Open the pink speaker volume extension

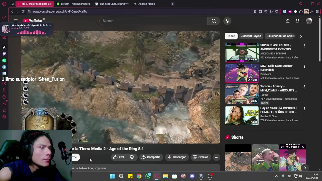(x=290, y=12)
